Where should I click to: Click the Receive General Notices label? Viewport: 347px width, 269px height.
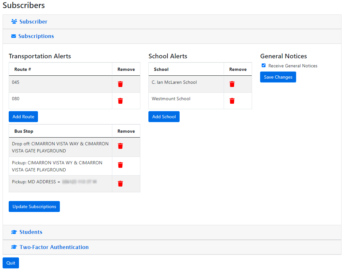(x=293, y=66)
